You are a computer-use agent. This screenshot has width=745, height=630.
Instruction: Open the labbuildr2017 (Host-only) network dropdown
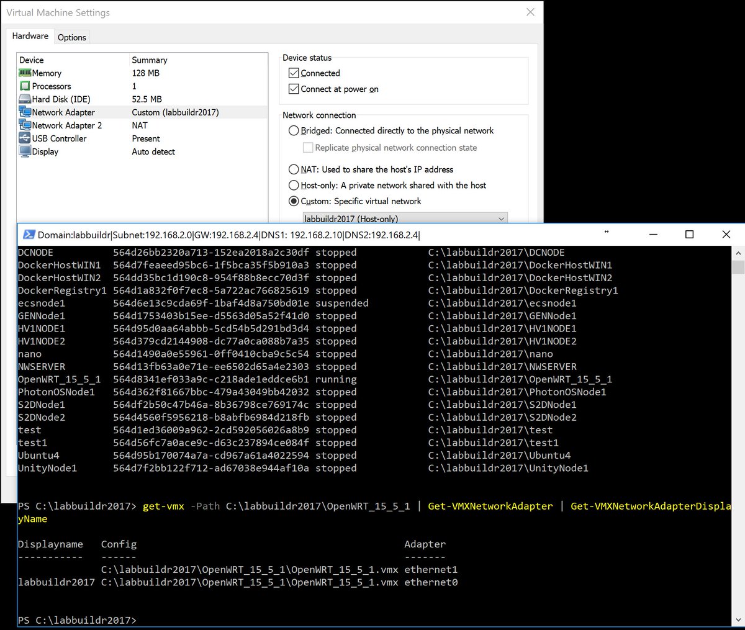(x=405, y=218)
